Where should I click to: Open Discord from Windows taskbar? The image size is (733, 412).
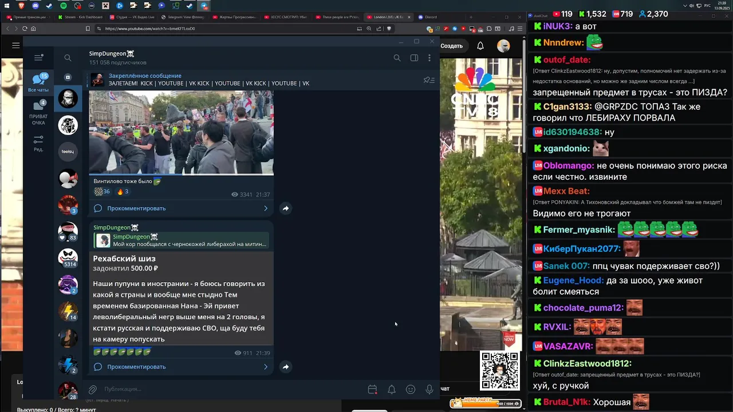click(36, 6)
